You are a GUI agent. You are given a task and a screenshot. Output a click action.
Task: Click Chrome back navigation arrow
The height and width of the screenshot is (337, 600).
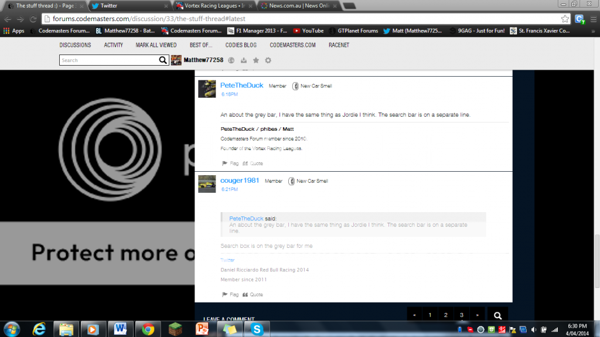click(x=8, y=19)
